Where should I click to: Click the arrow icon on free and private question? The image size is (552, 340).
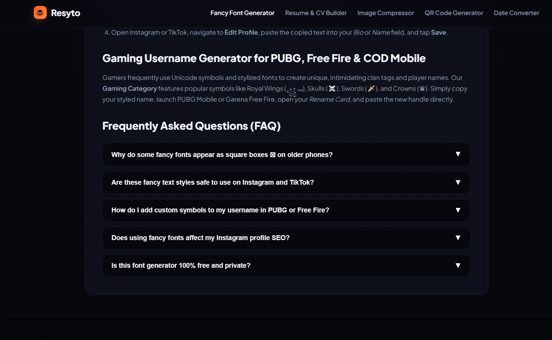458,265
